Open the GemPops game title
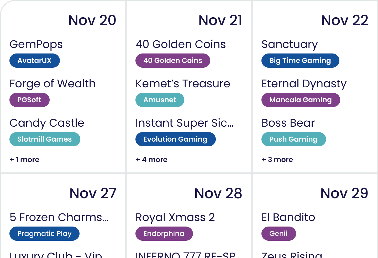This screenshot has height=258, width=378. click(36, 44)
